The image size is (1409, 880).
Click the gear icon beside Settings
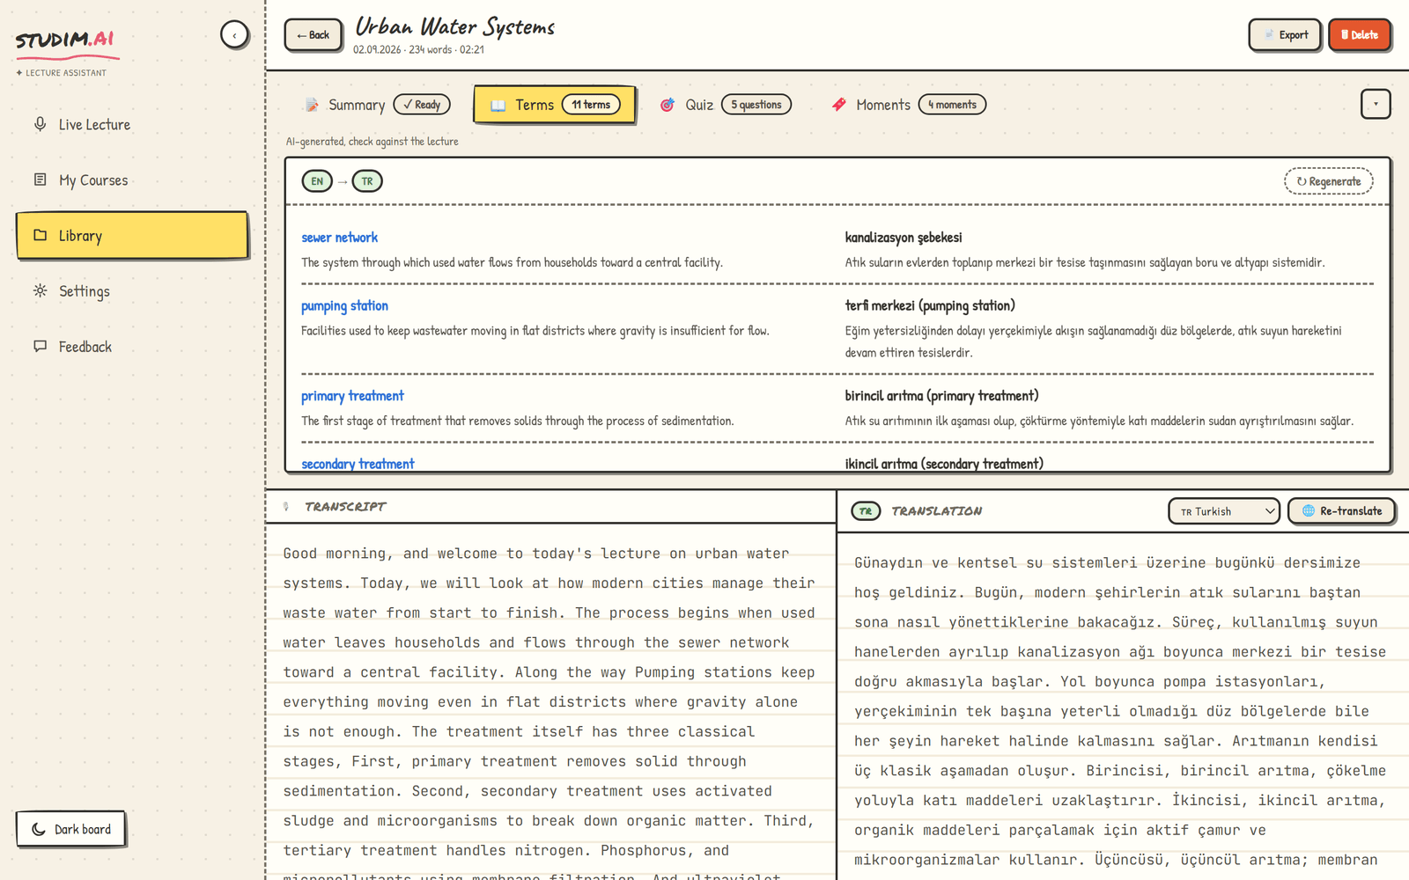[40, 290]
